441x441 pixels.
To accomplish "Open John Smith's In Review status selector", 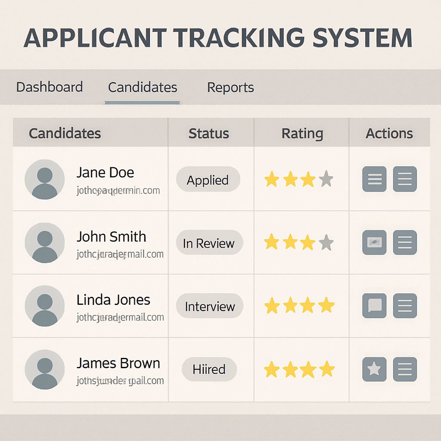I will coord(210,242).
